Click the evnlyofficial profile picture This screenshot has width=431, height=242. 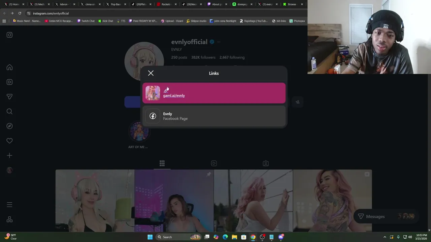(144, 62)
